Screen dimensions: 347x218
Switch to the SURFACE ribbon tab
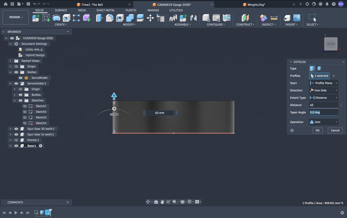pos(61,10)
